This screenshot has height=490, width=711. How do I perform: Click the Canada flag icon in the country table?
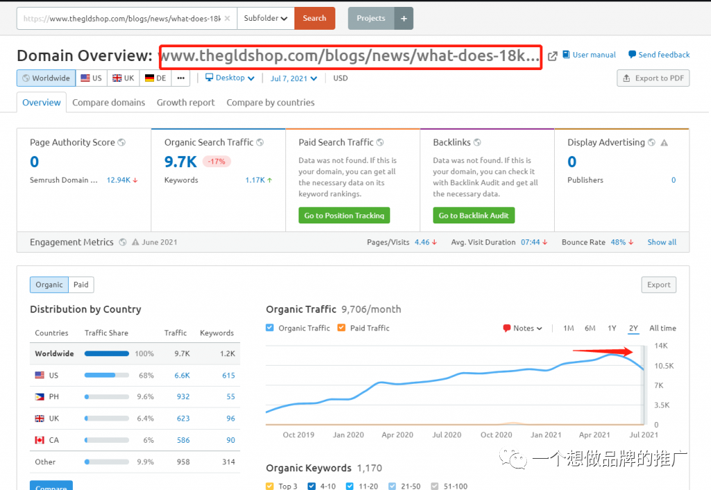(x=40, y=440)
